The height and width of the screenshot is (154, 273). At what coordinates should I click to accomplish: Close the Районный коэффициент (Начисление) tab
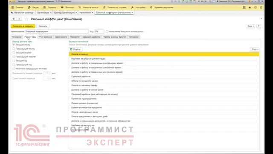(132, 13)
